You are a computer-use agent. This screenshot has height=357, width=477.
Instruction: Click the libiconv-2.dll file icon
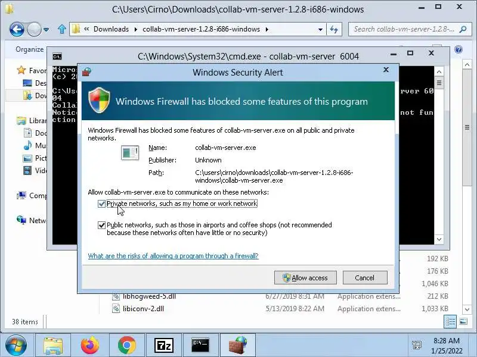click(116, 309)
